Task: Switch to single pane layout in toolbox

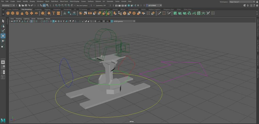Action: [3, 62]
